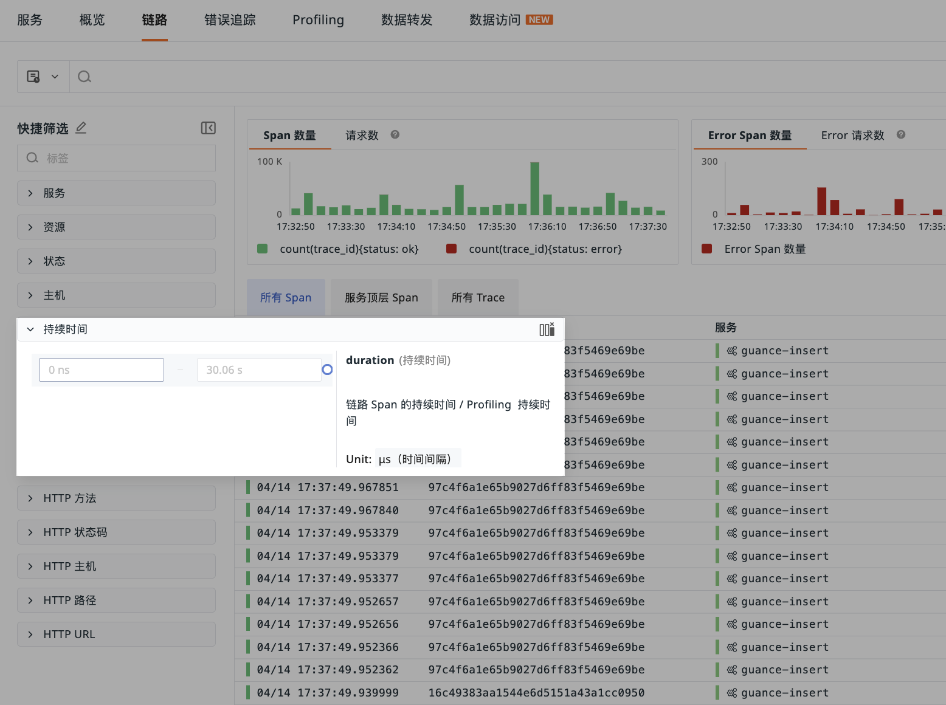Show 所有 Trace list
This screenshot has width=946, height=705.
478,297
